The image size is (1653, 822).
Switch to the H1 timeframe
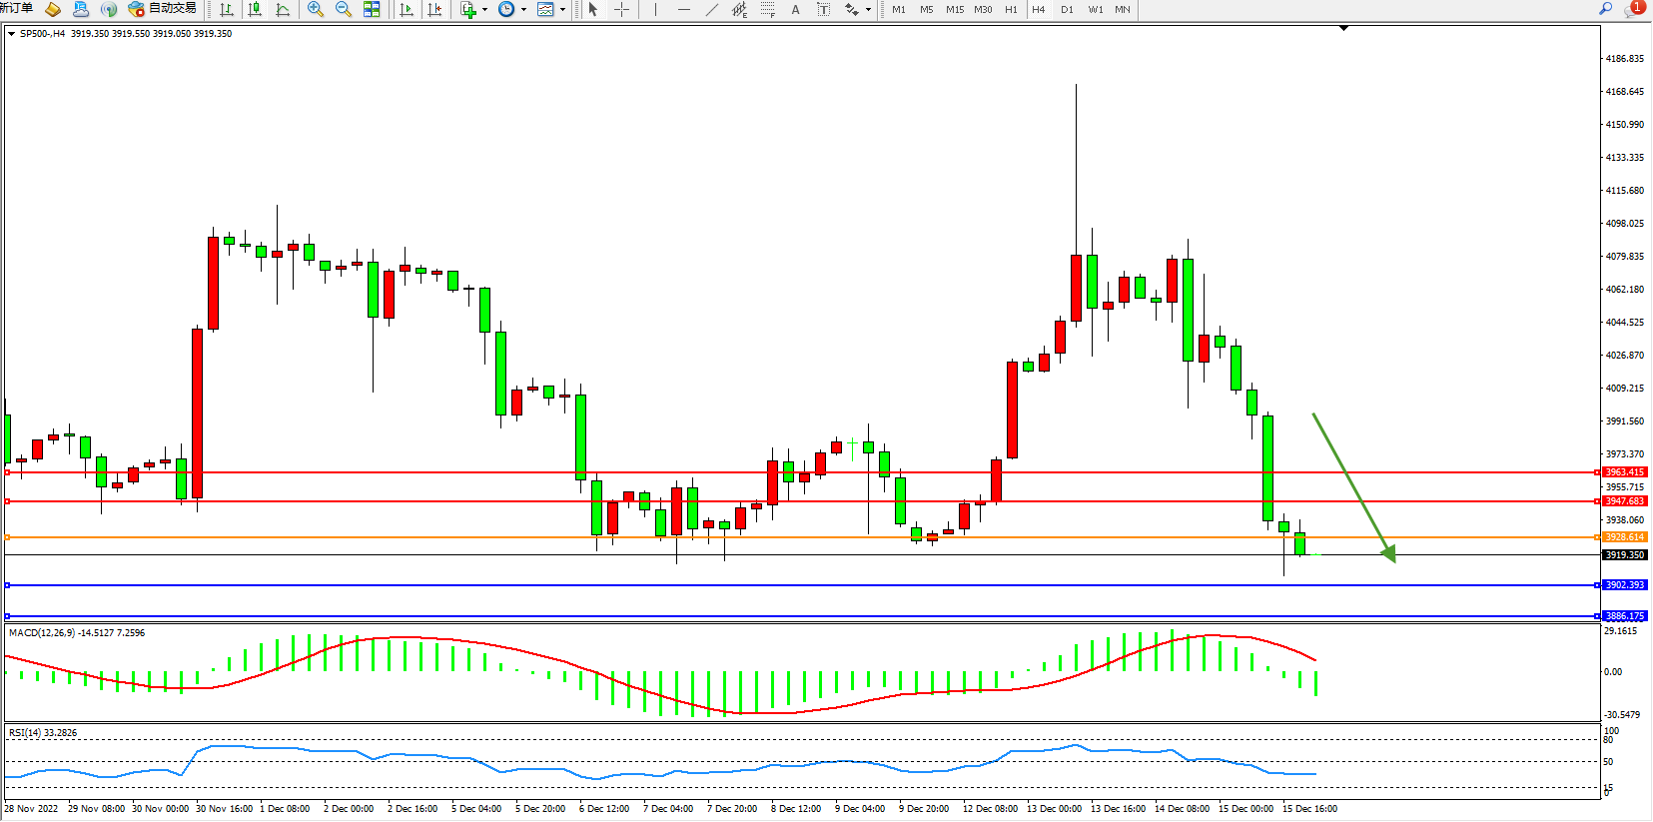pos(1011,9)
